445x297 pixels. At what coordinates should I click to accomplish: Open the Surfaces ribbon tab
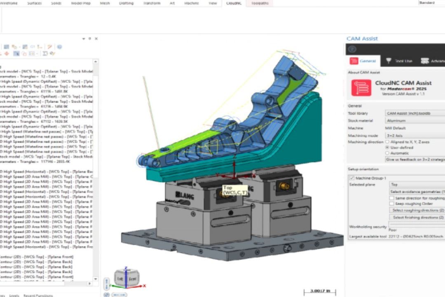click(34, 3)
